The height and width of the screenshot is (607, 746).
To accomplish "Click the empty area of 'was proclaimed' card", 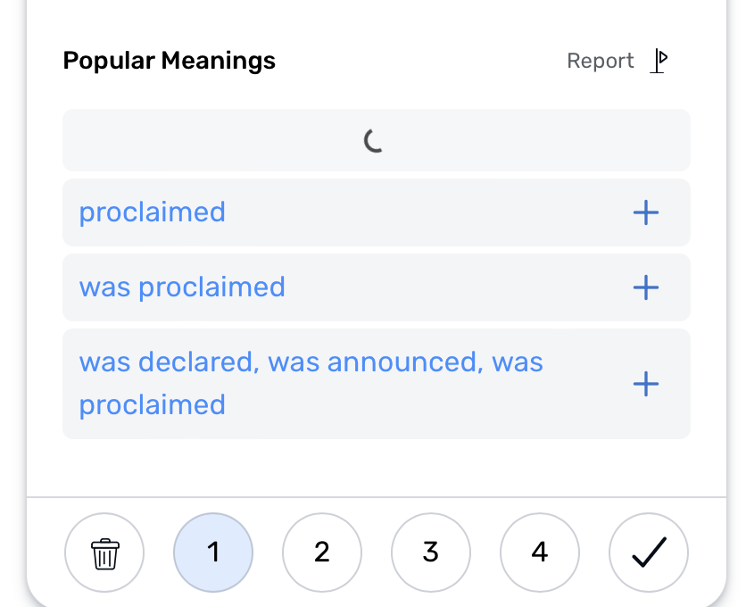I will (x=457, y=287).
